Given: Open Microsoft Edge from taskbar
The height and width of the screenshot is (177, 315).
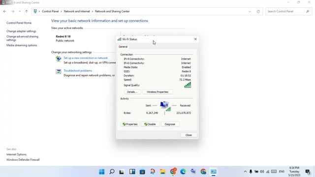Looking at the screenshot, I should pyautogui.click(x=183, y=172).
